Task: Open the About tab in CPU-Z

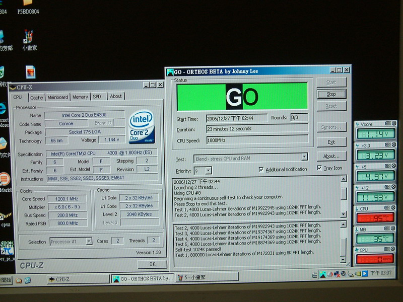Action: coord(116,96)
